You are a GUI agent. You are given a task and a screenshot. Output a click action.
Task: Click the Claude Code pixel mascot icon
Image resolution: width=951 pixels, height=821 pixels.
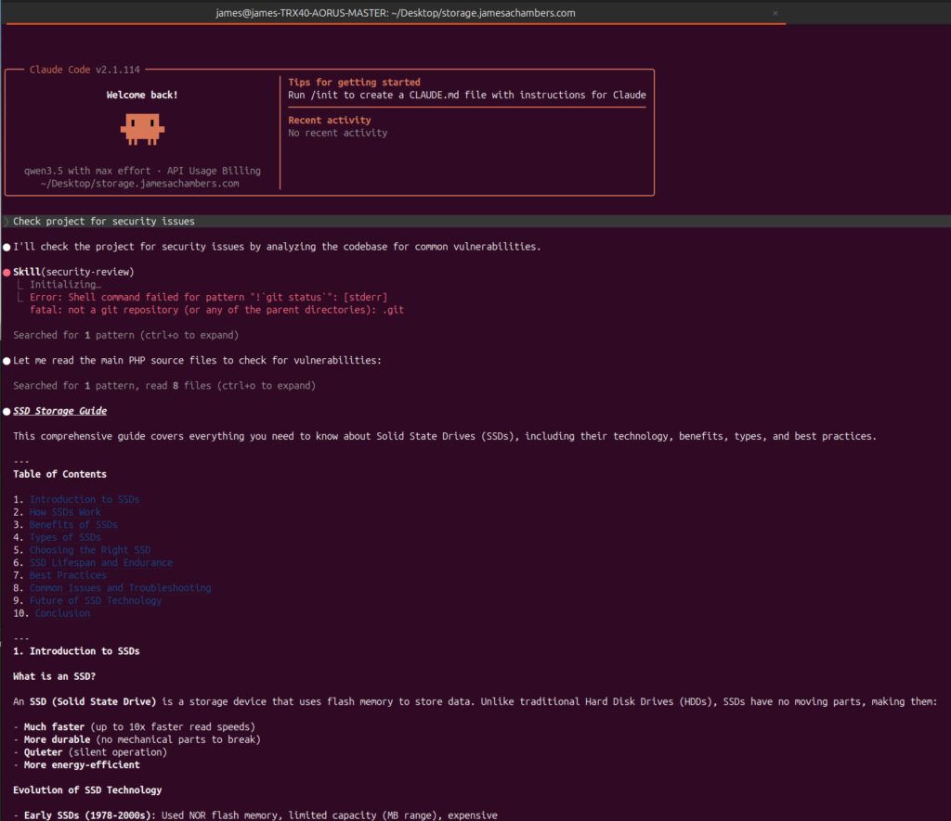142,129
